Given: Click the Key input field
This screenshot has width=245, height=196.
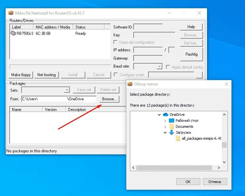Looking at the screenshot, I should (x=154, y=35).
